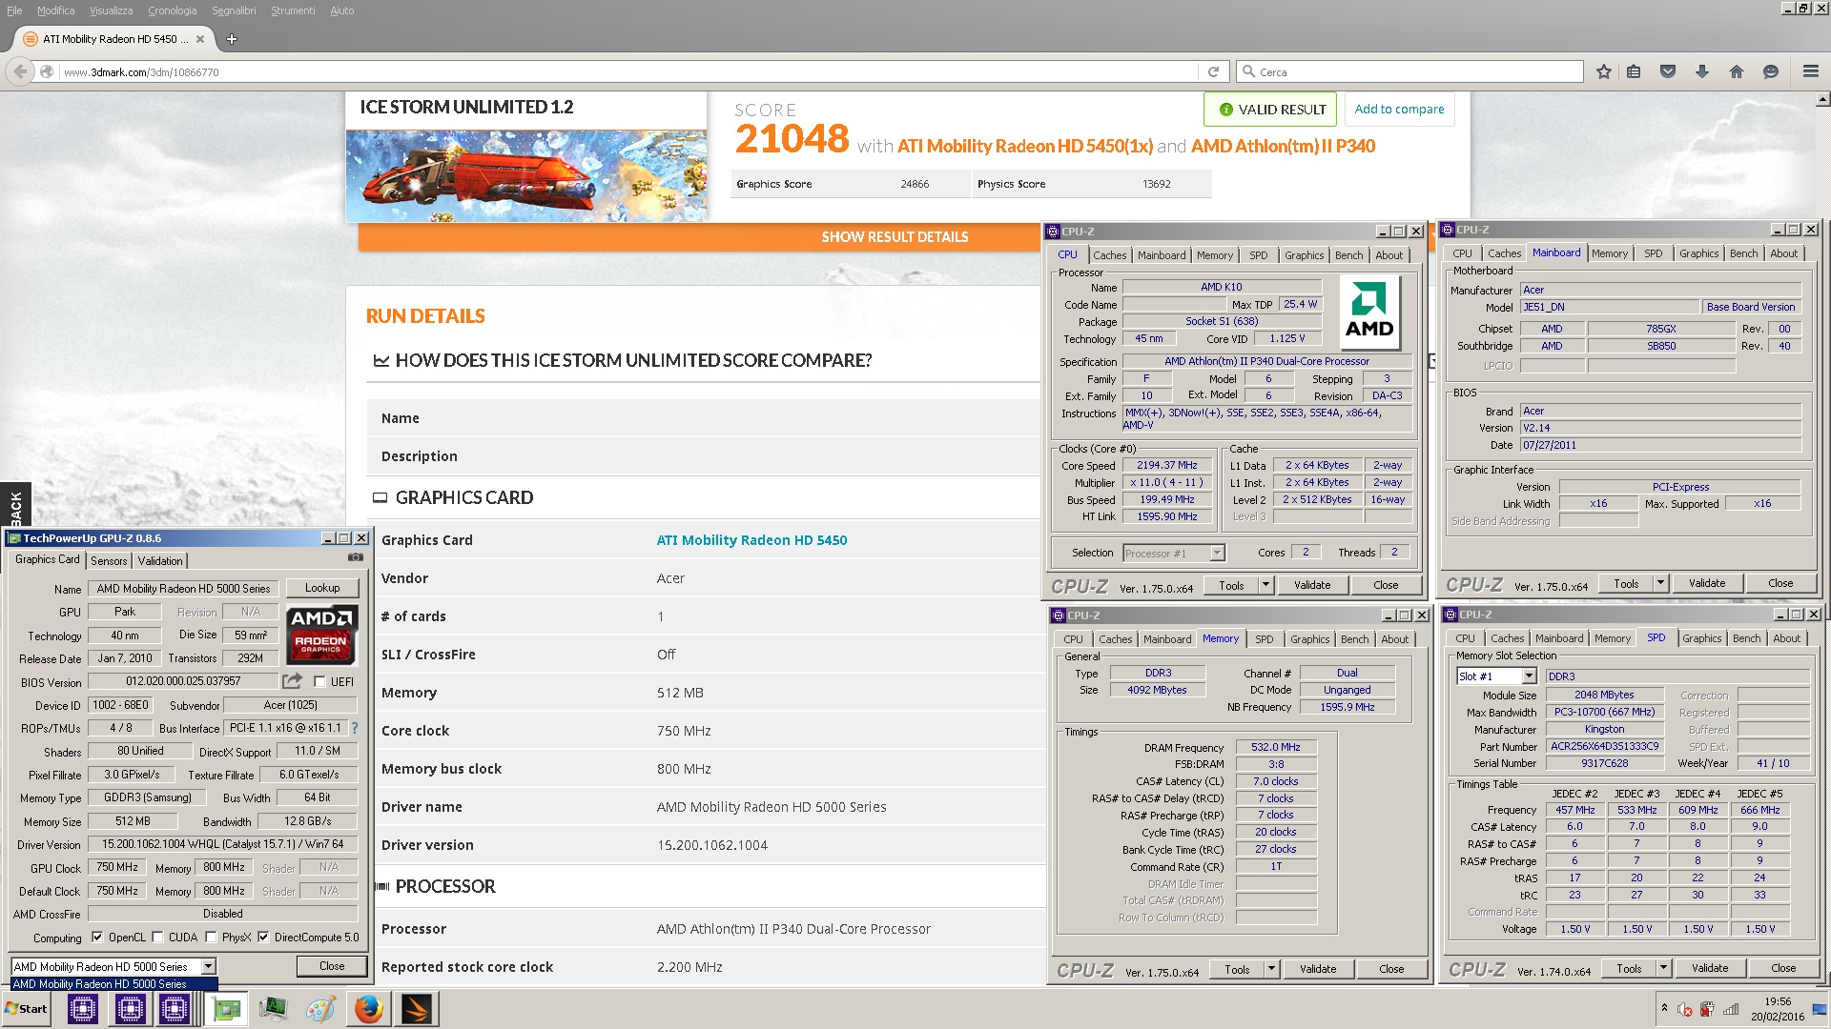Expand Tools dropdown arrow in CPU-Z SPD window

click(x=1663, y=968)
